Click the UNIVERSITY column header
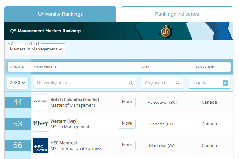 (x=45, y=67)
